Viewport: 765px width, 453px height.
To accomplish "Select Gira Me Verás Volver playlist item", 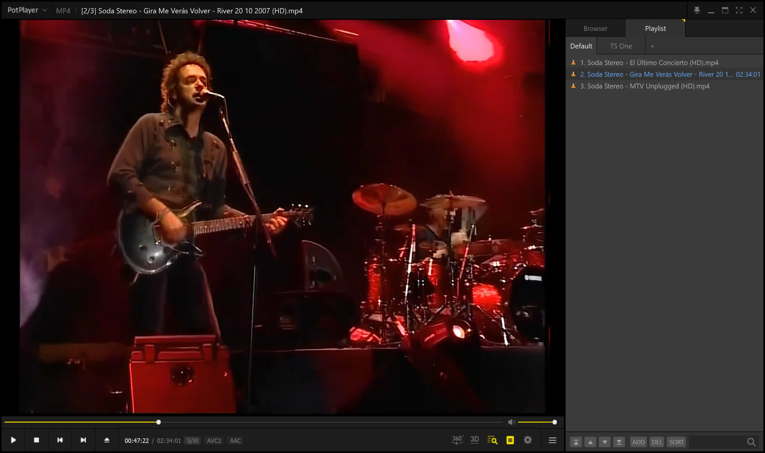I will 665,74.
